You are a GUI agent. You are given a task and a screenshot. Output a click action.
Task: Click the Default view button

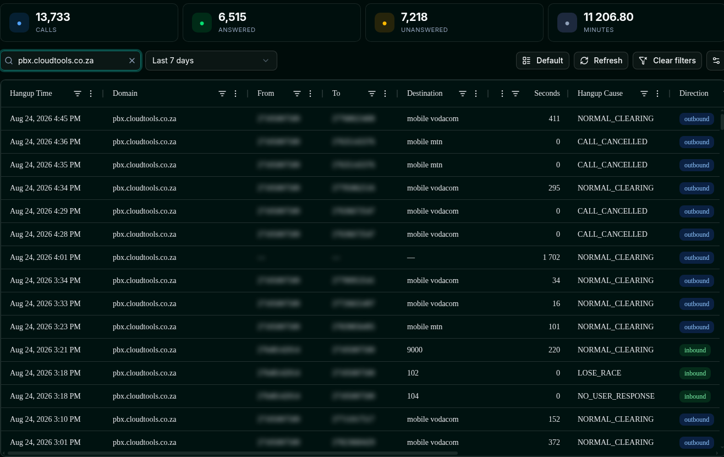point(542,61)
